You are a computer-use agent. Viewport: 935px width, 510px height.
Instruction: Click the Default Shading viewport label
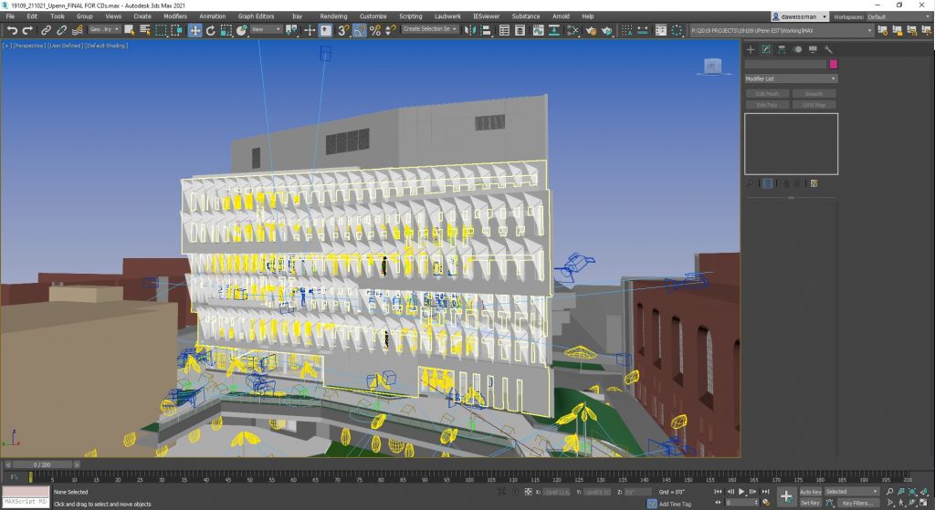pos(107,46)
